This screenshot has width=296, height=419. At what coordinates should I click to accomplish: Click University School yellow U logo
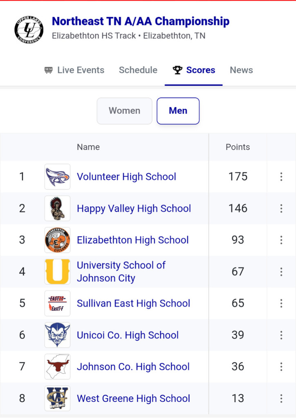coord(57,272)
